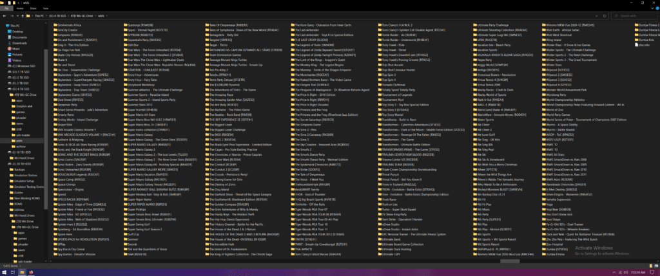Open Desktop in the navigation pane

(17, 32)
